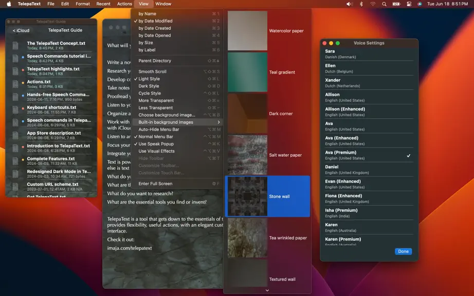Screen dimensions: 474x296
Task: Click file icon next to Actions.txt
Action: pos(15,84)
